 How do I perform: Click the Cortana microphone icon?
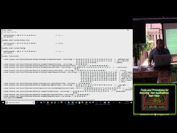click(x=34, y=102)
